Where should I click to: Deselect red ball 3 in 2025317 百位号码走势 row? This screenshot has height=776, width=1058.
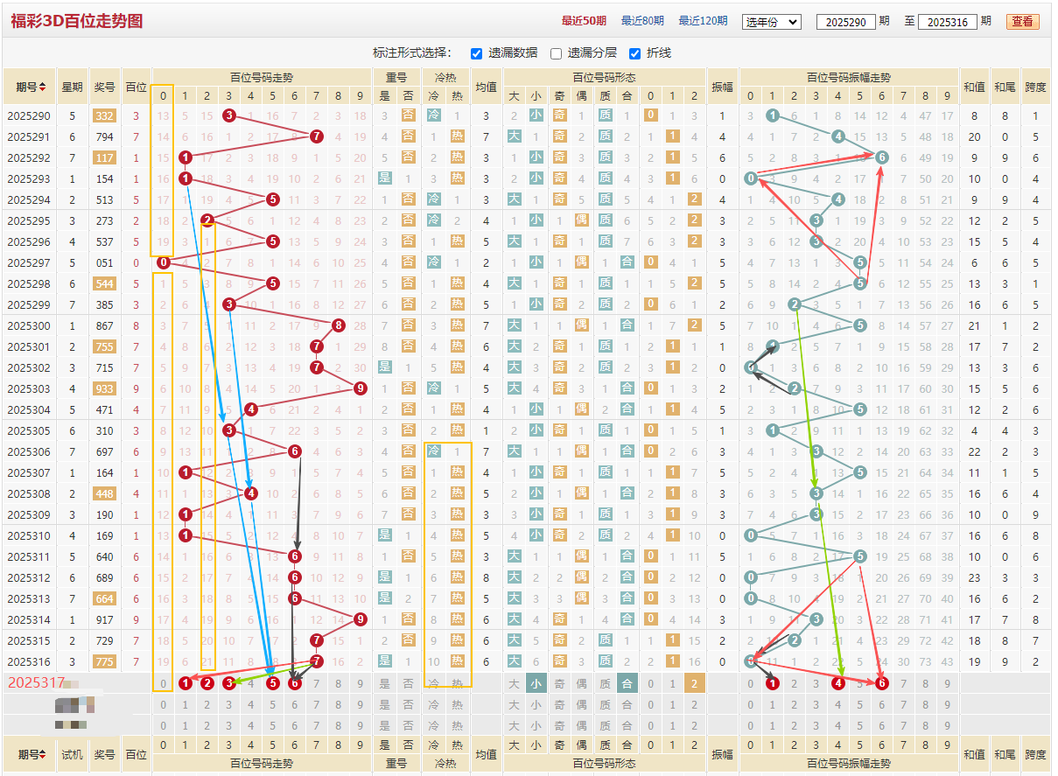(229, 683)
